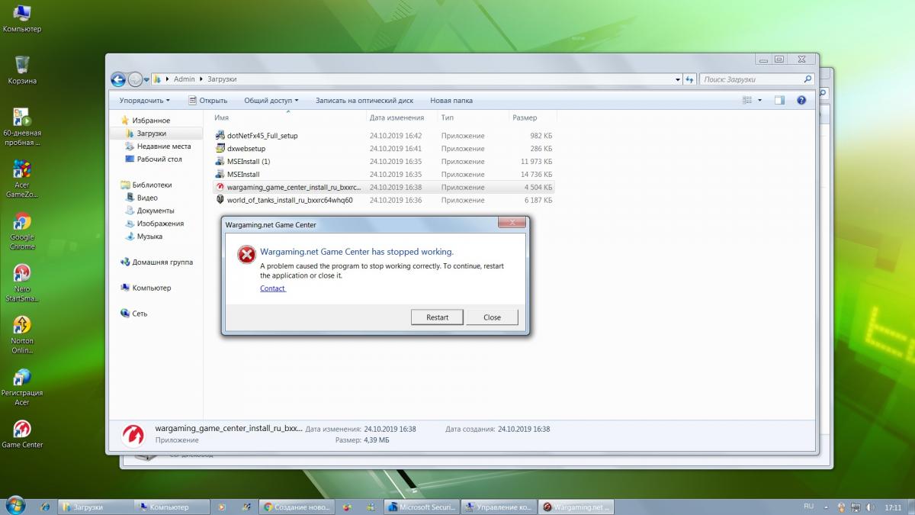Click Новая папка in toolbar
The height and width of the screenshot is (515, 915).
tap(451, 100)
